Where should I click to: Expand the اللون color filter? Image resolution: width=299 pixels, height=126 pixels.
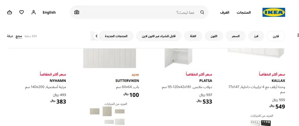point(214,36)
